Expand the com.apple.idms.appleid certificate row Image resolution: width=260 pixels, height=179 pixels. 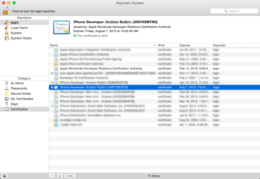click(x=52, y=73)
